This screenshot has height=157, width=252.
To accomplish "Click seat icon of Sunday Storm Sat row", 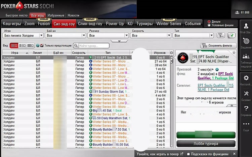I will coord(91,92).
